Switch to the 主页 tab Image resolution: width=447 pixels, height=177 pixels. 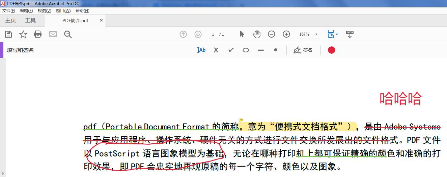coord(10,20)
